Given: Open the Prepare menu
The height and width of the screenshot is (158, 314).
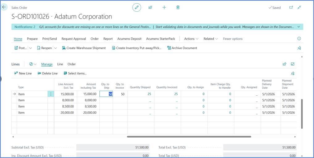Looking at the screenshot, I should [32, 39].
